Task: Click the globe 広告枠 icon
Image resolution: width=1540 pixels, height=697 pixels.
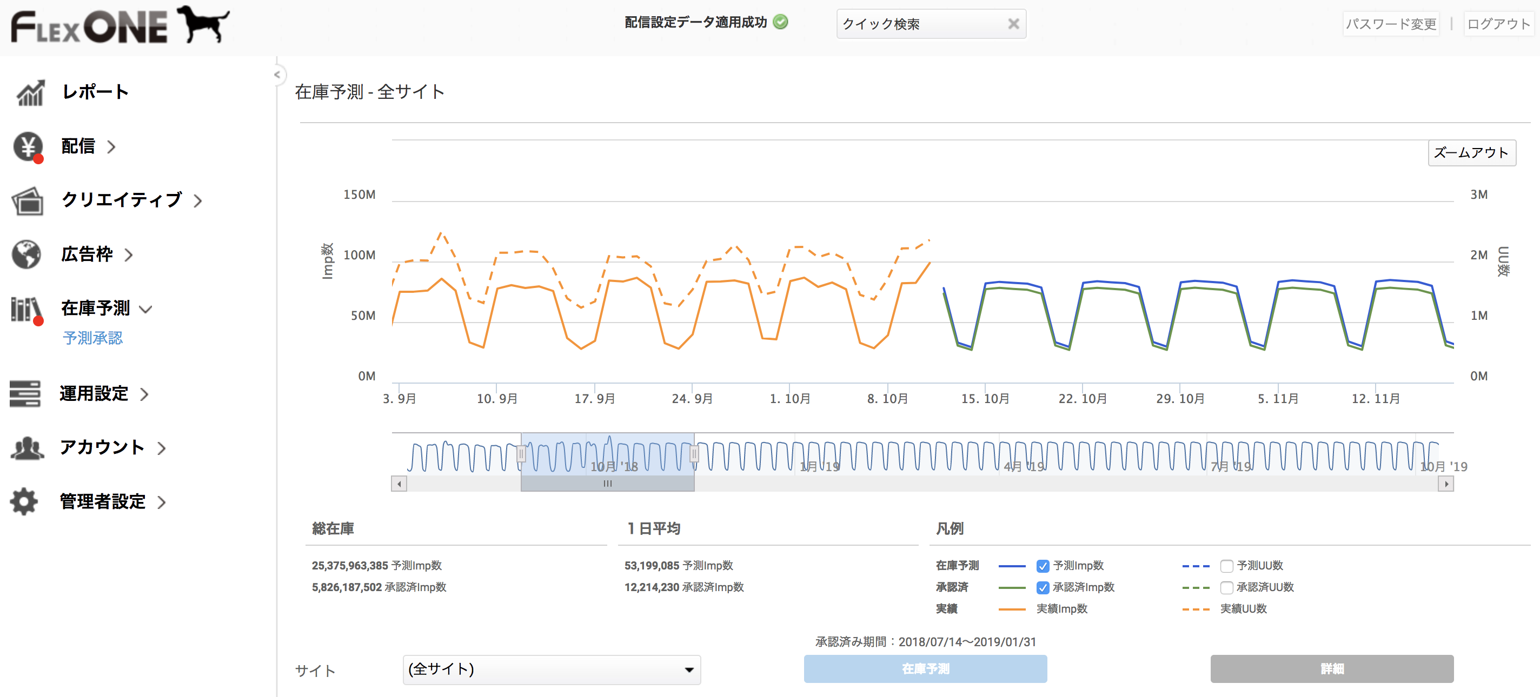Action: click(26, 254)
